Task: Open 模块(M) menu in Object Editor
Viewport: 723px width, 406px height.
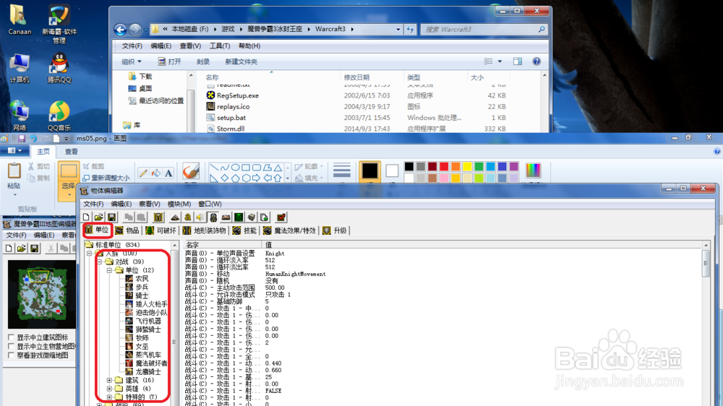Action: tap(179, 204)
